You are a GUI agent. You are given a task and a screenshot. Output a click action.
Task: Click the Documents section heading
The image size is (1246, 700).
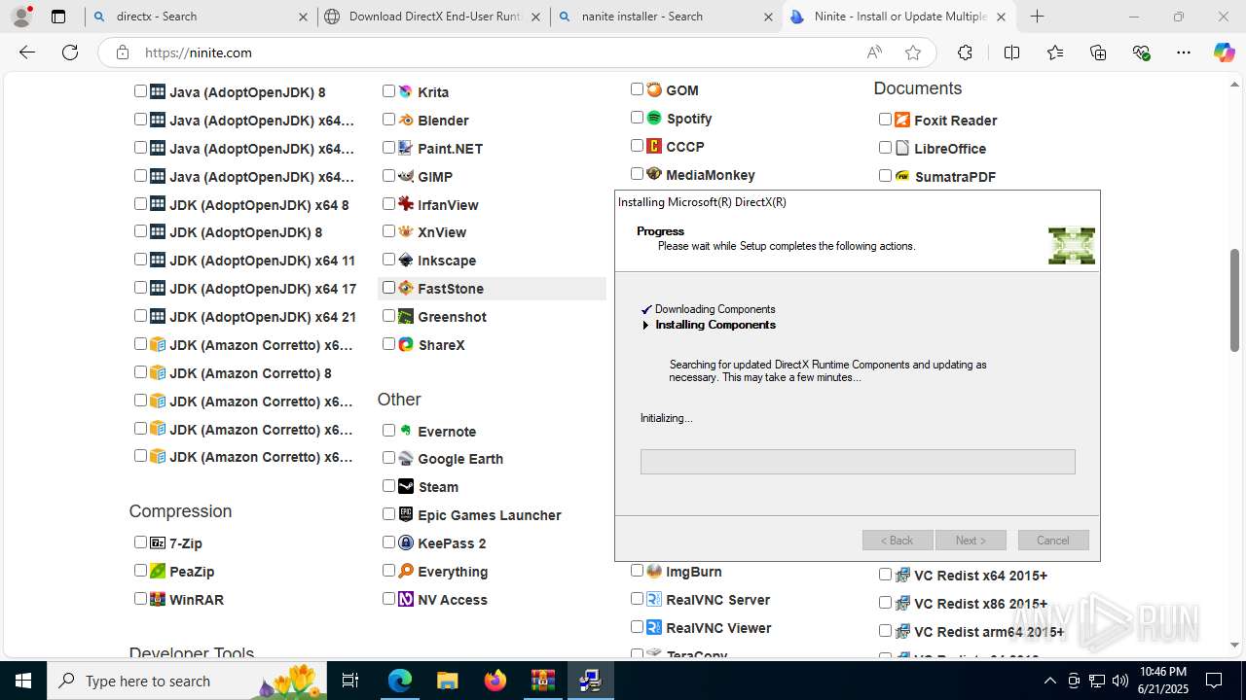point(918,88)
